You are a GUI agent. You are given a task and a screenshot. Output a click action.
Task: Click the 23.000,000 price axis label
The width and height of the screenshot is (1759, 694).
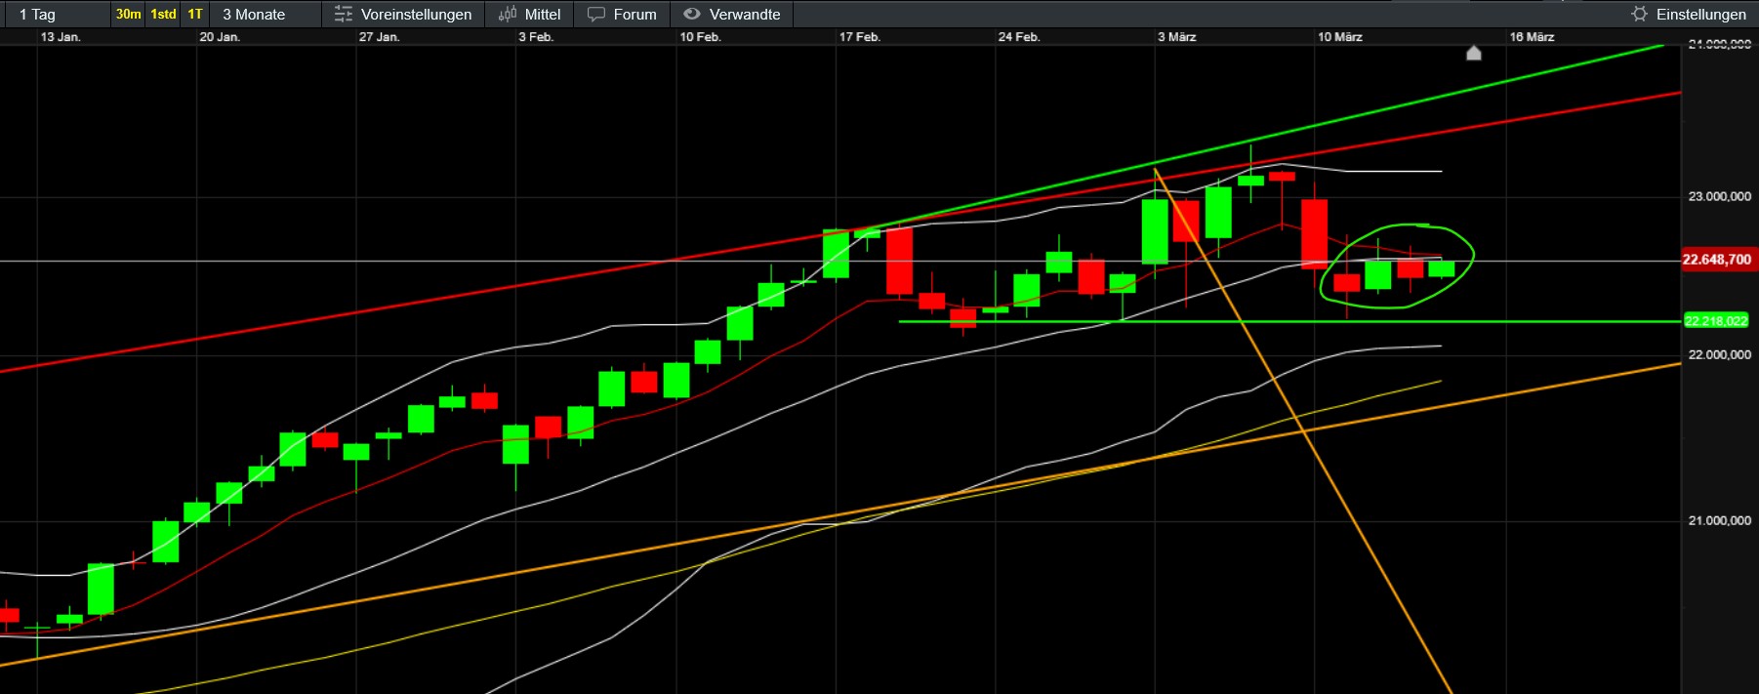pyautogui.click(x=1719, y=197)
